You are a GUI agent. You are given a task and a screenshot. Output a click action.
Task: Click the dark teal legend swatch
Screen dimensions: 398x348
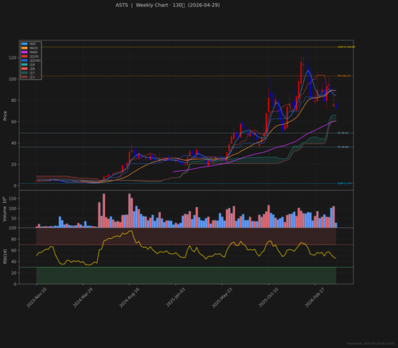coord(25,72)
